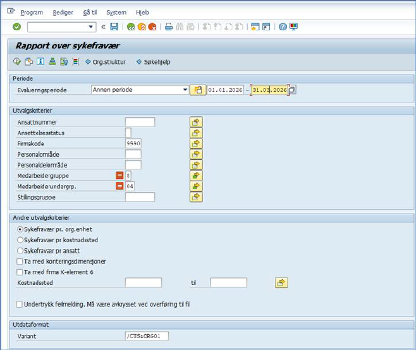The width and height of the screenshot is (416, 350).
Task: Open multiple selection for Ansettelsesstatus
Action: (196, 133)
